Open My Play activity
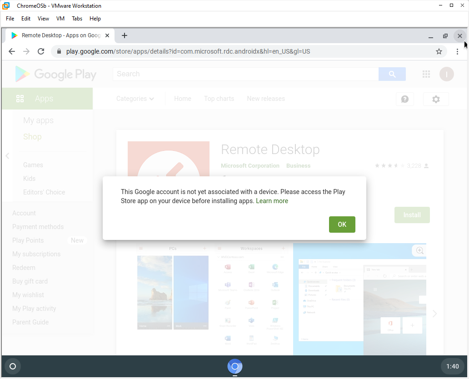469x379 pixels. (34, 309)
